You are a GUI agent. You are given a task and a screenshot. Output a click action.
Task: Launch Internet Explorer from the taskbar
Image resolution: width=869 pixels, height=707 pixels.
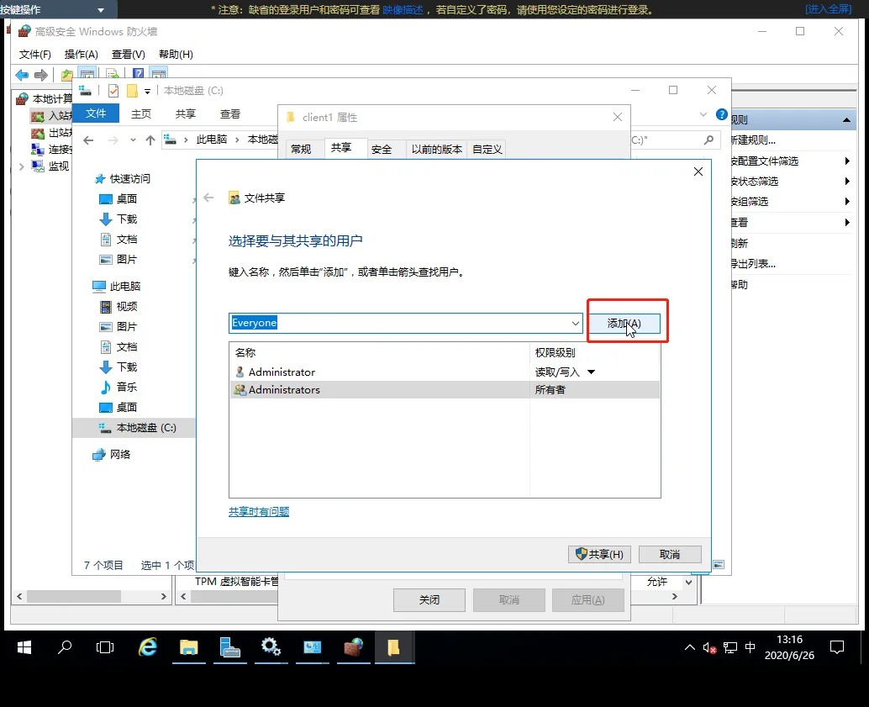coord(147,647)
